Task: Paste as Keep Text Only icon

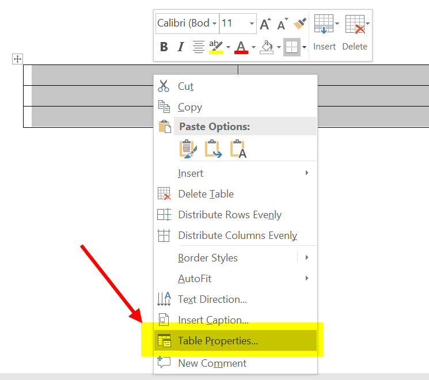Action: pos(238,149)
